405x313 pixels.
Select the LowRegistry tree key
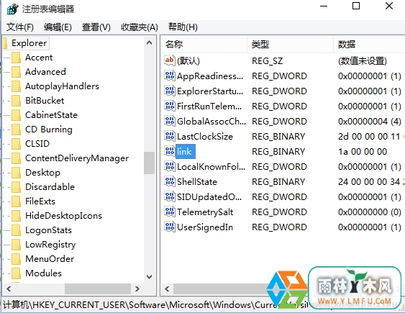pos(50,245)
